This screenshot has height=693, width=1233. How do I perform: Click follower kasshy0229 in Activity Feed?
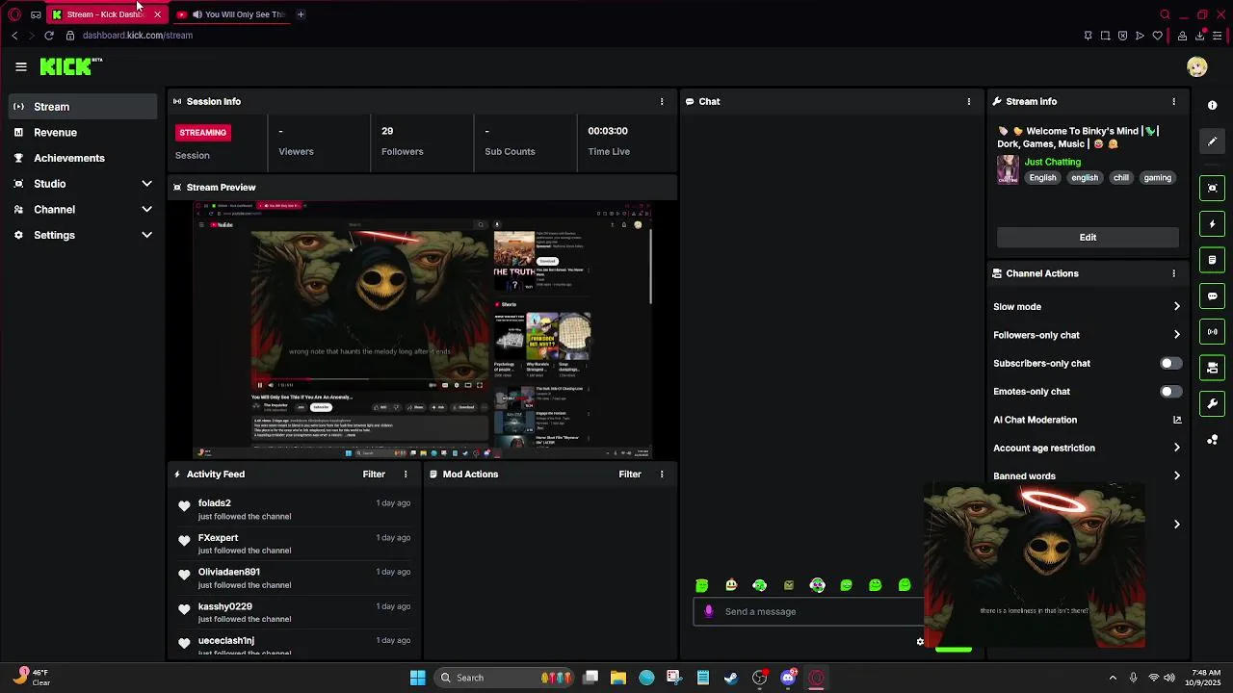click(x=224, y=606)
